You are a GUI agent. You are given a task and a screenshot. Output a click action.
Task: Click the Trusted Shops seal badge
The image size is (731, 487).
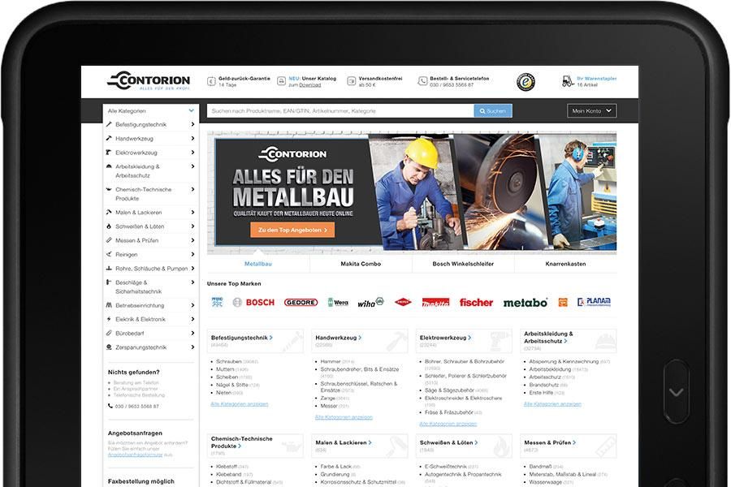525,81
